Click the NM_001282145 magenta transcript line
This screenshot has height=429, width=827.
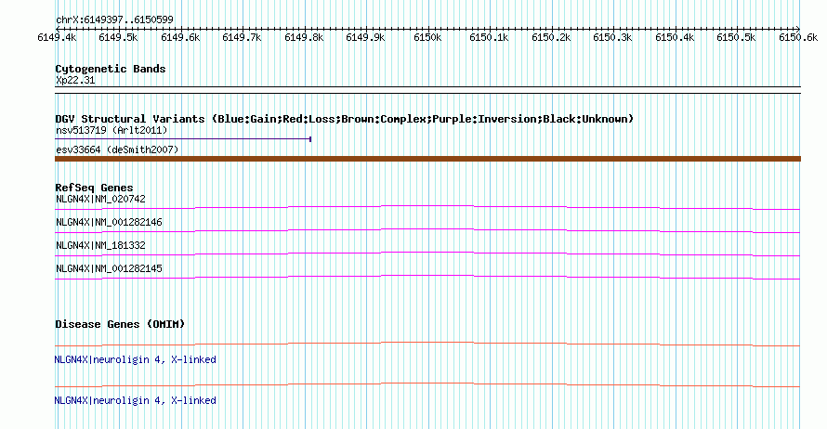(427, 278)
